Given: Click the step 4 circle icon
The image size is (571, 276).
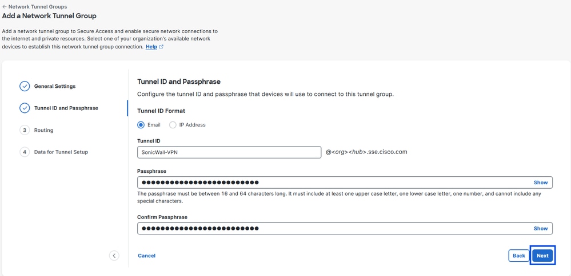Looking at the screenshot, I should click(25, 152).
